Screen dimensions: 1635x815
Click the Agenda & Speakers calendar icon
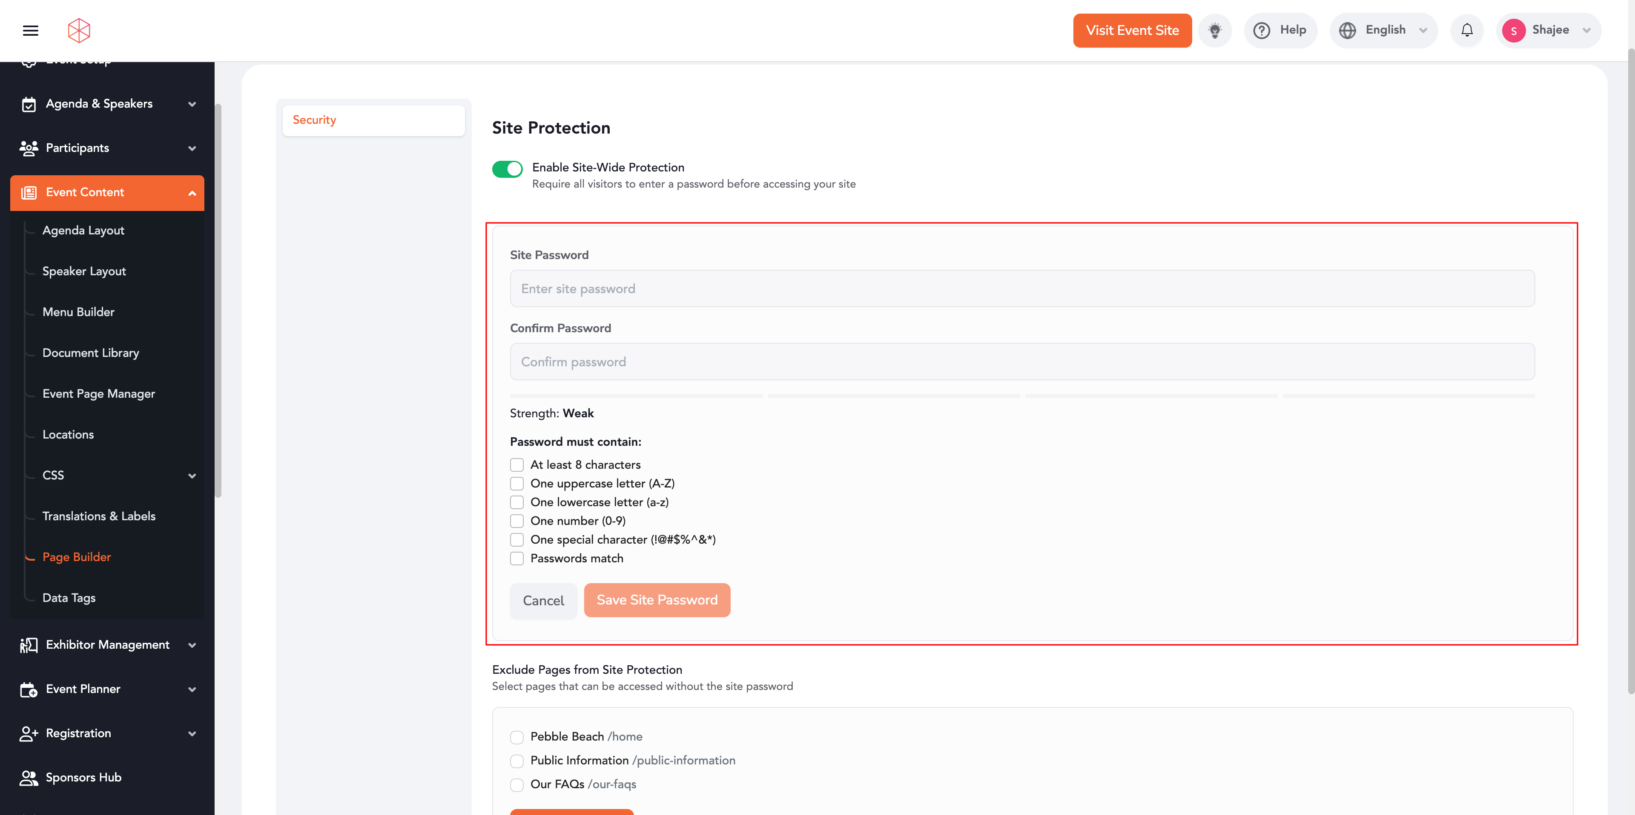click(29, 104)
